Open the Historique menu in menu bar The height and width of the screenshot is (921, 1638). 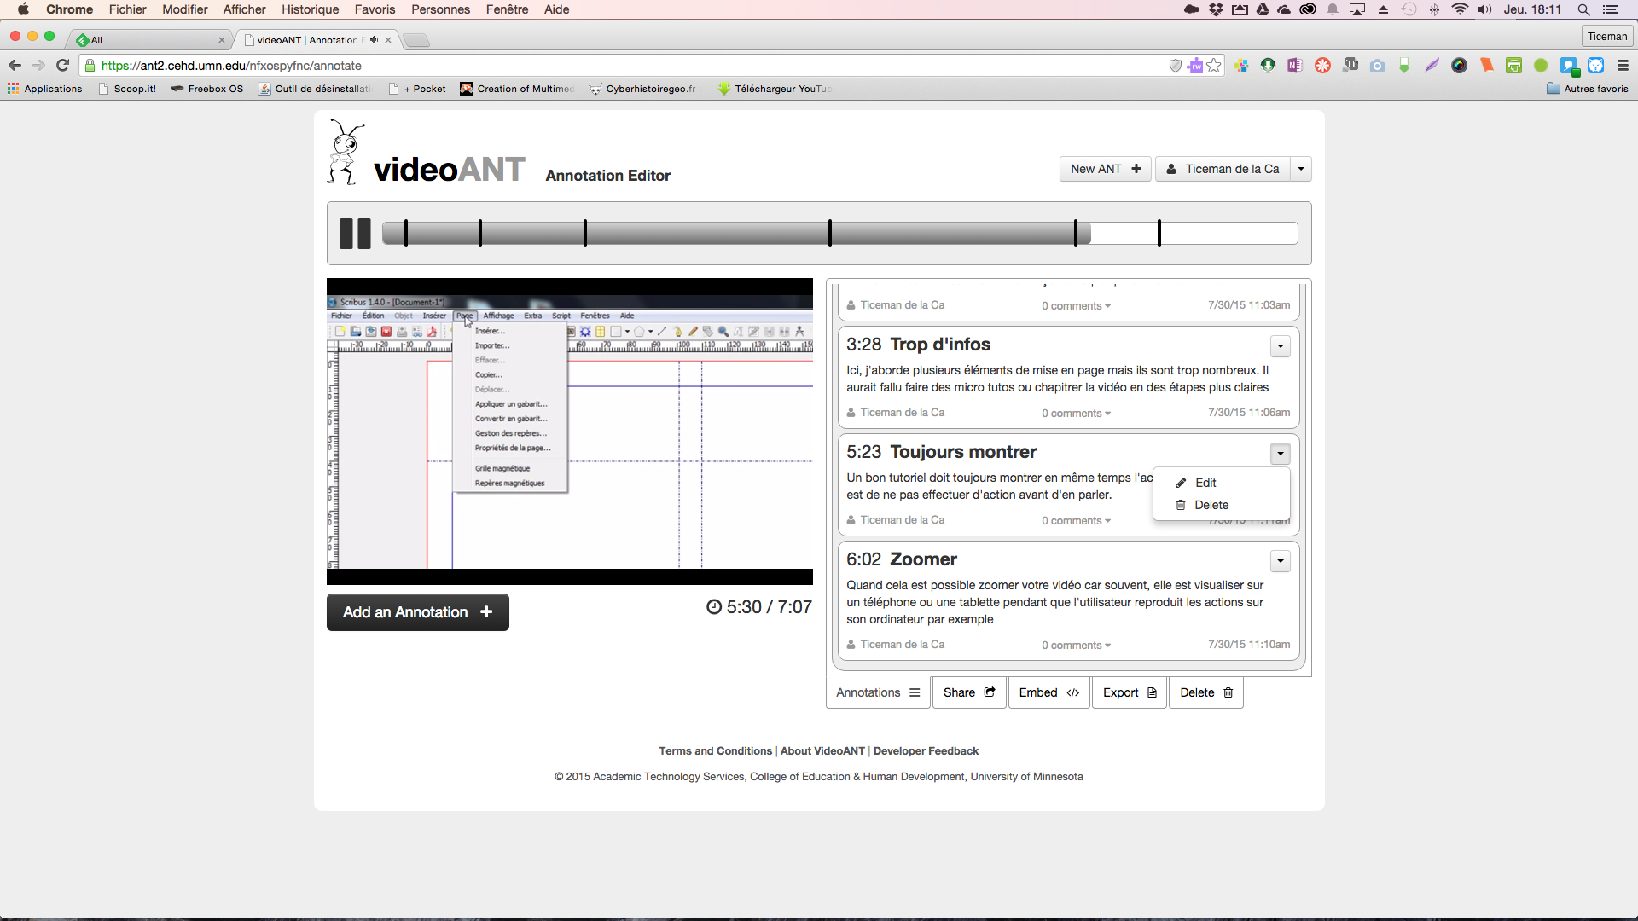[310, 9]
